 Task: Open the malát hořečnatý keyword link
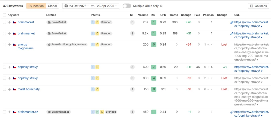point(29,89)
